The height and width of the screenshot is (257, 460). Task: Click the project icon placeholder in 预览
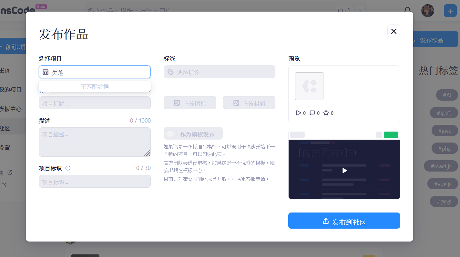tap(309, 86)
